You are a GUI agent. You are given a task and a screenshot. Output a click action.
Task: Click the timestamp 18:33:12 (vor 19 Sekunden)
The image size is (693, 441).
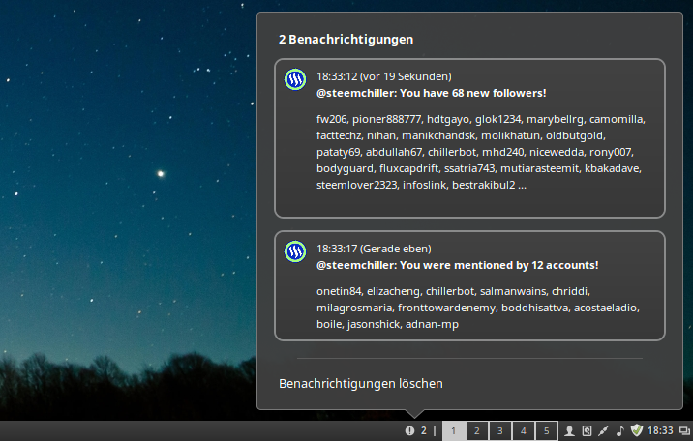point(384,76)
